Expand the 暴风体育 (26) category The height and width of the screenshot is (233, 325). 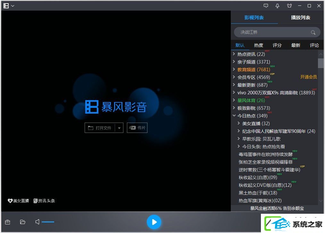click(234, 100)
